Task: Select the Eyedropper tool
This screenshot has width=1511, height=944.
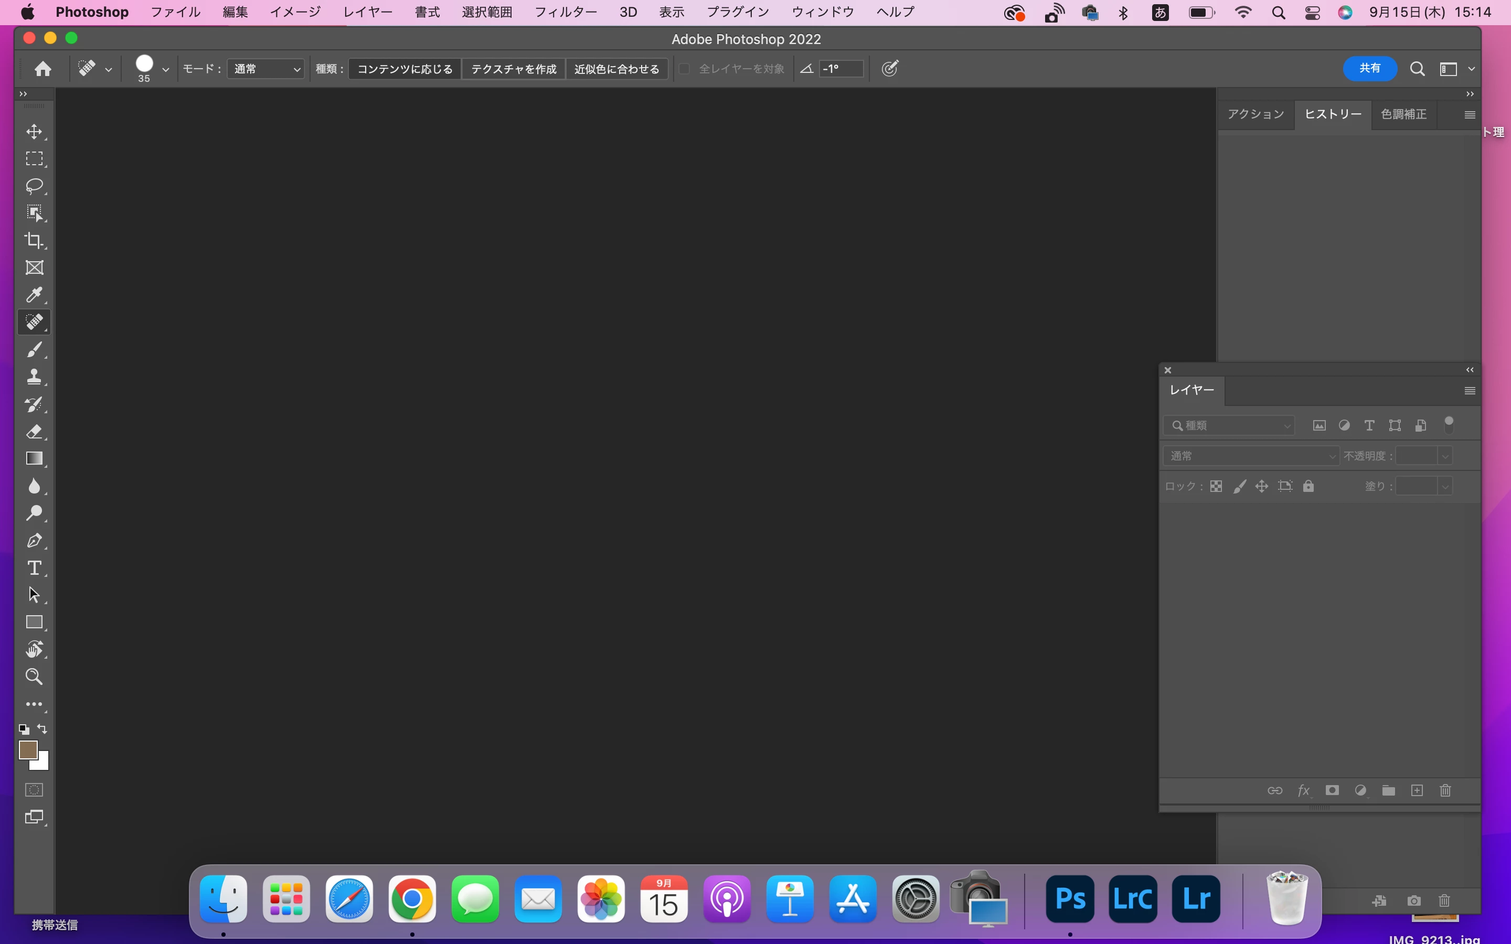Action: (x=34, y=295)
